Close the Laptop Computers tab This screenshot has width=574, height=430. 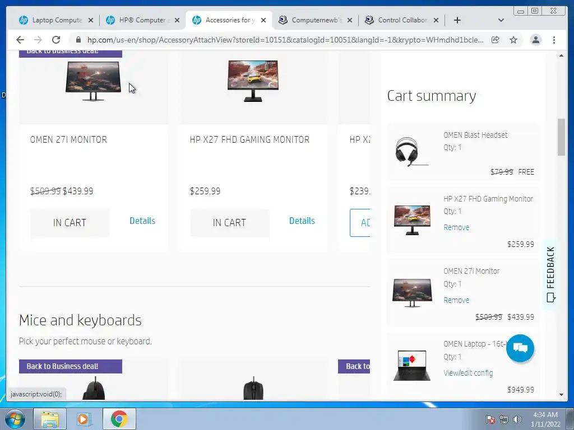pyautogui.click(x=91, y=20)
